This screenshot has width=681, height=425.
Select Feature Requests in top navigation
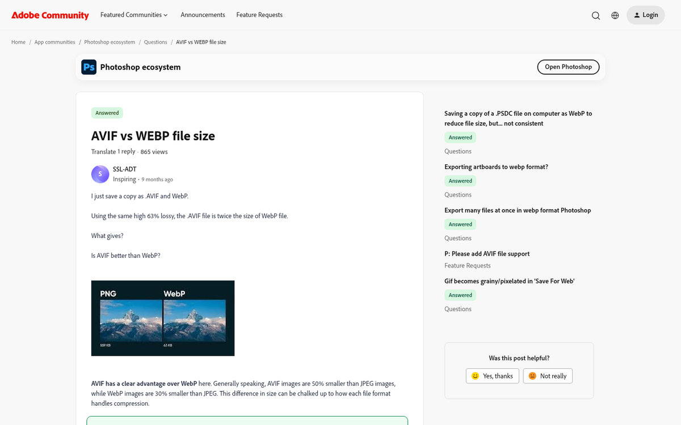click(x=259, y=15)
